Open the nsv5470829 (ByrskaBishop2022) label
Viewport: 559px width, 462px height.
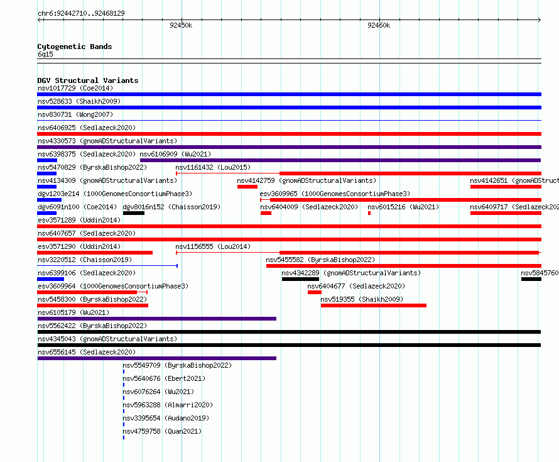92,167
